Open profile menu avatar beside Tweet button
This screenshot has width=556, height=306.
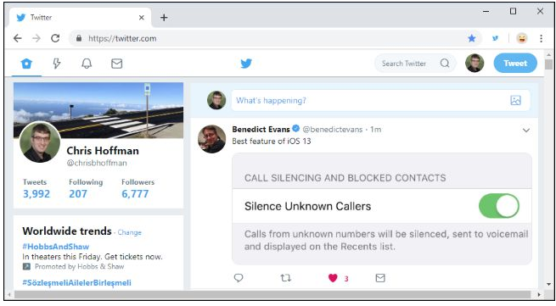point(475,63)
